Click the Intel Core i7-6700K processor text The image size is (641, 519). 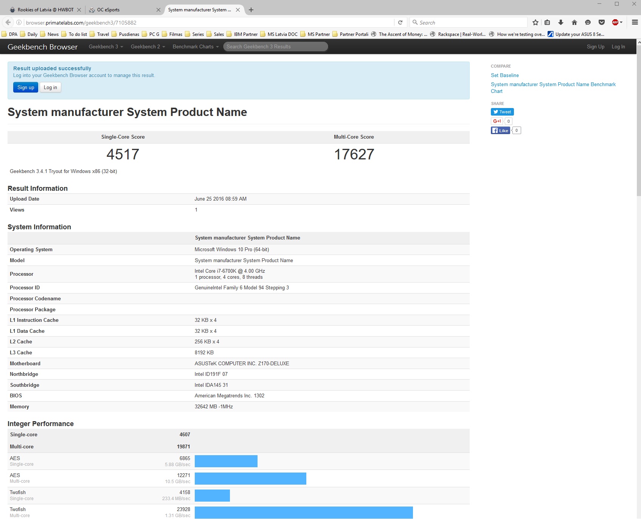(x=230, y=271)
